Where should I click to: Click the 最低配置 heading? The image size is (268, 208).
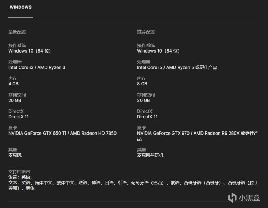17,32
